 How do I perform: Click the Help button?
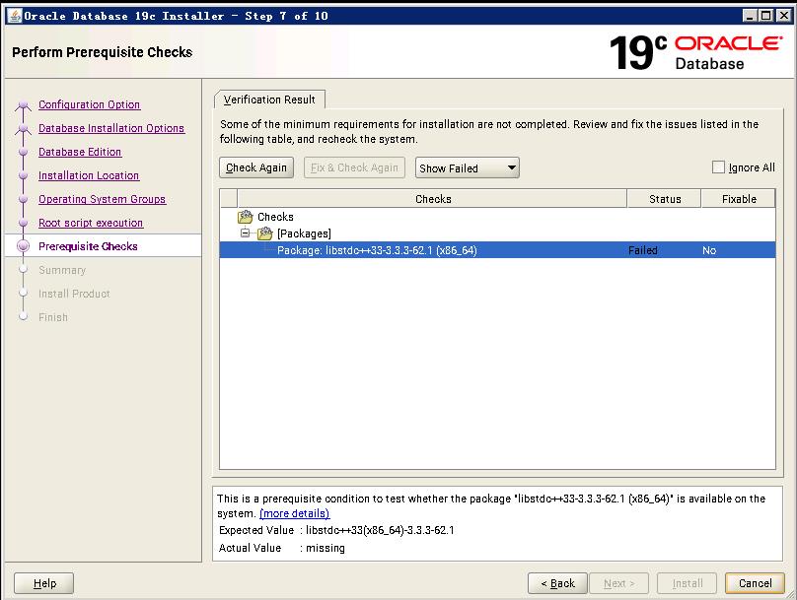[x=43, y=583]
